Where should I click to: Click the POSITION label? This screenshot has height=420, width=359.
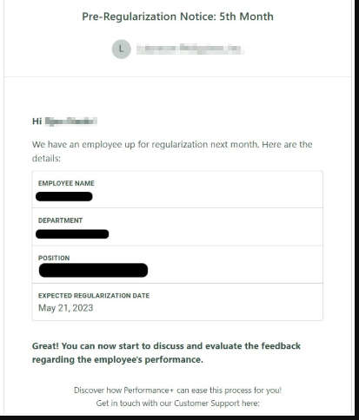pyautogui.click(x=54, y=258)
